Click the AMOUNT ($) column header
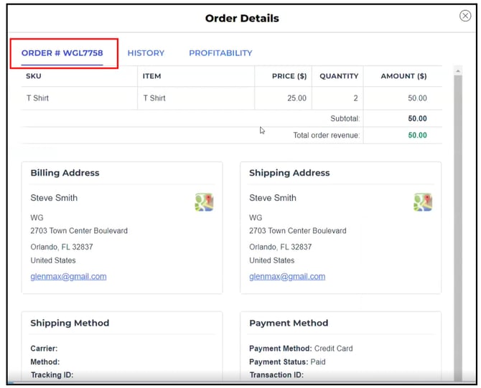Viewport: 481px width, 388px height. 403,76
